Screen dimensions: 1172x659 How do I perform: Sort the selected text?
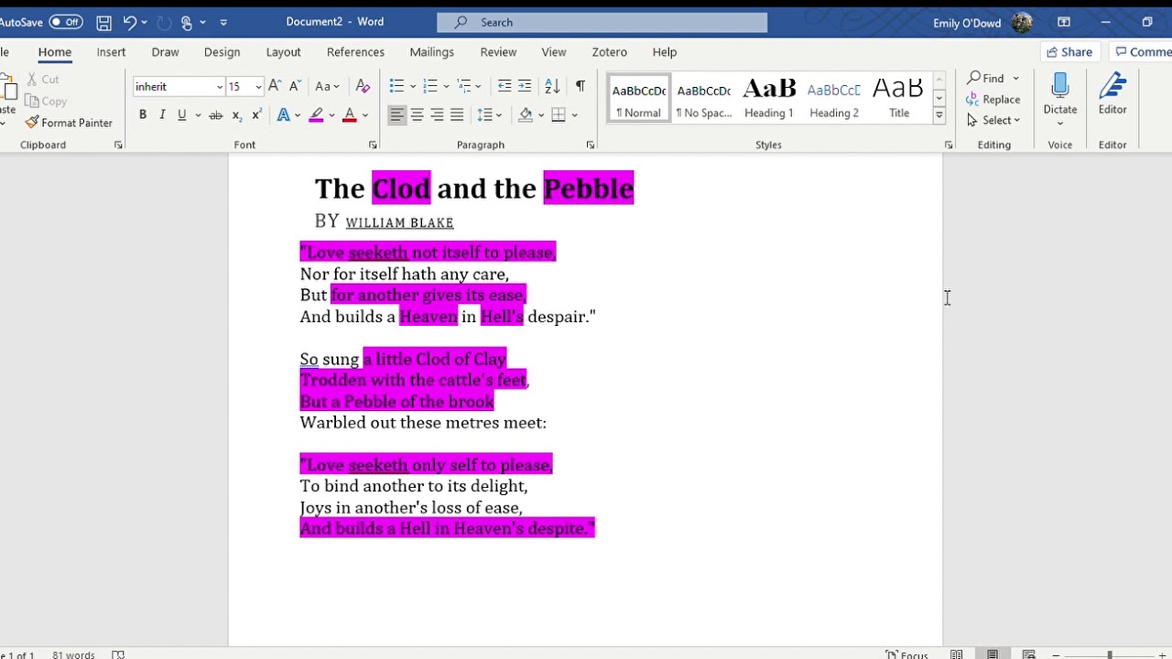click(x=552, y=86)
